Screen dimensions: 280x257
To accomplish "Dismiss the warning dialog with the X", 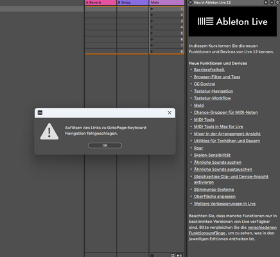I will coord(170,112).
